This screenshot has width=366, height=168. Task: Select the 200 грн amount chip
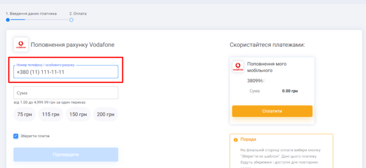[106, 114]
